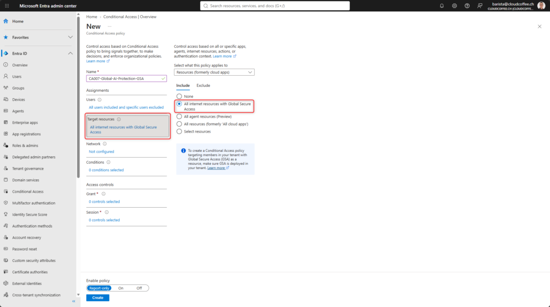Open the app launcher waffle icon

(x=6, y=5)
